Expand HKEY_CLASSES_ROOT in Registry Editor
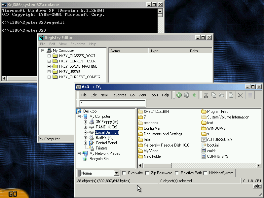This screenshot has height=198, width=264. tap(49, 56)
